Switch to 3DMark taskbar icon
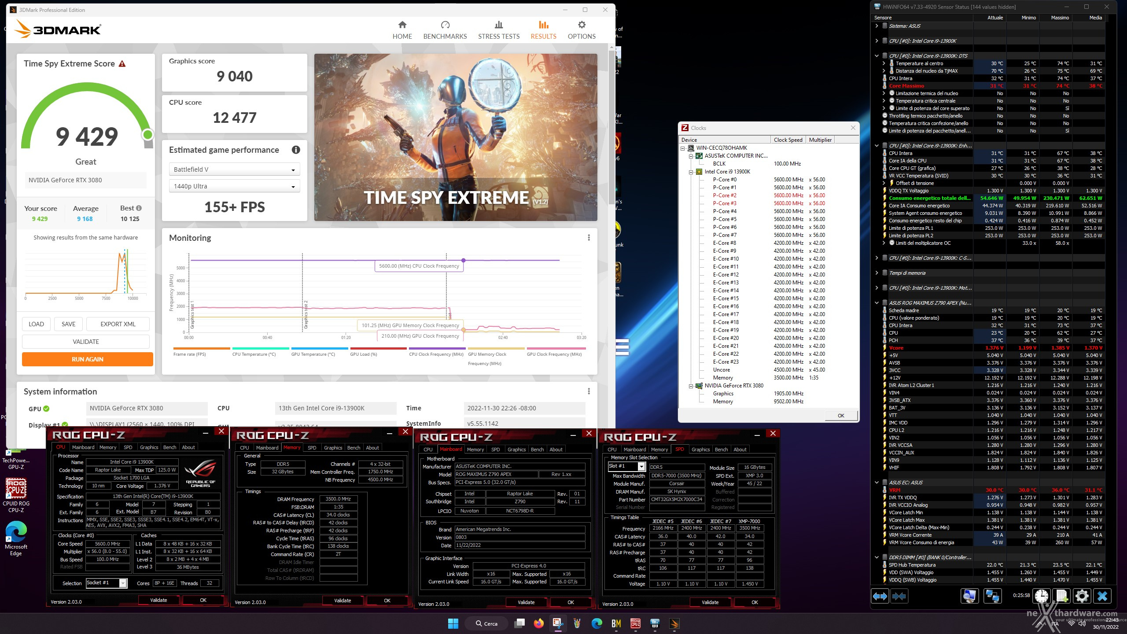 click(x=674, y=623)
